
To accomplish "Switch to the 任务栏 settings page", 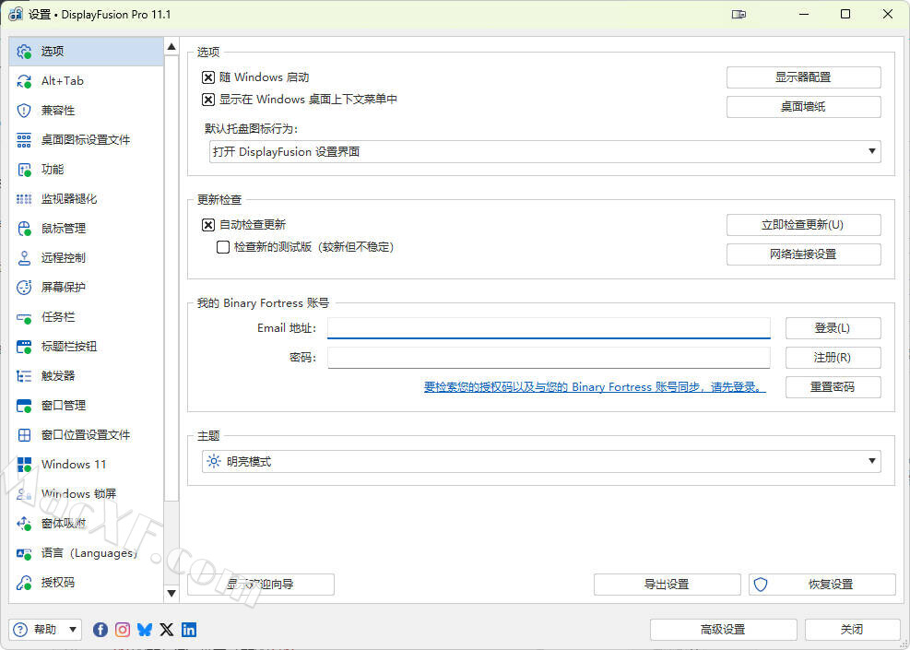I will pyautogui.click(x=57, y=317).
